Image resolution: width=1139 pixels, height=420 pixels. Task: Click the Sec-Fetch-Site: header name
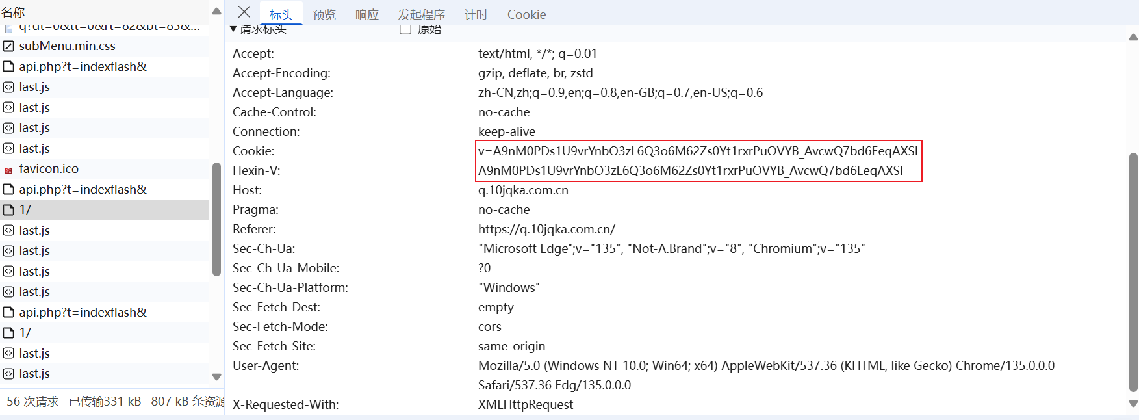(x=274, y=346)
